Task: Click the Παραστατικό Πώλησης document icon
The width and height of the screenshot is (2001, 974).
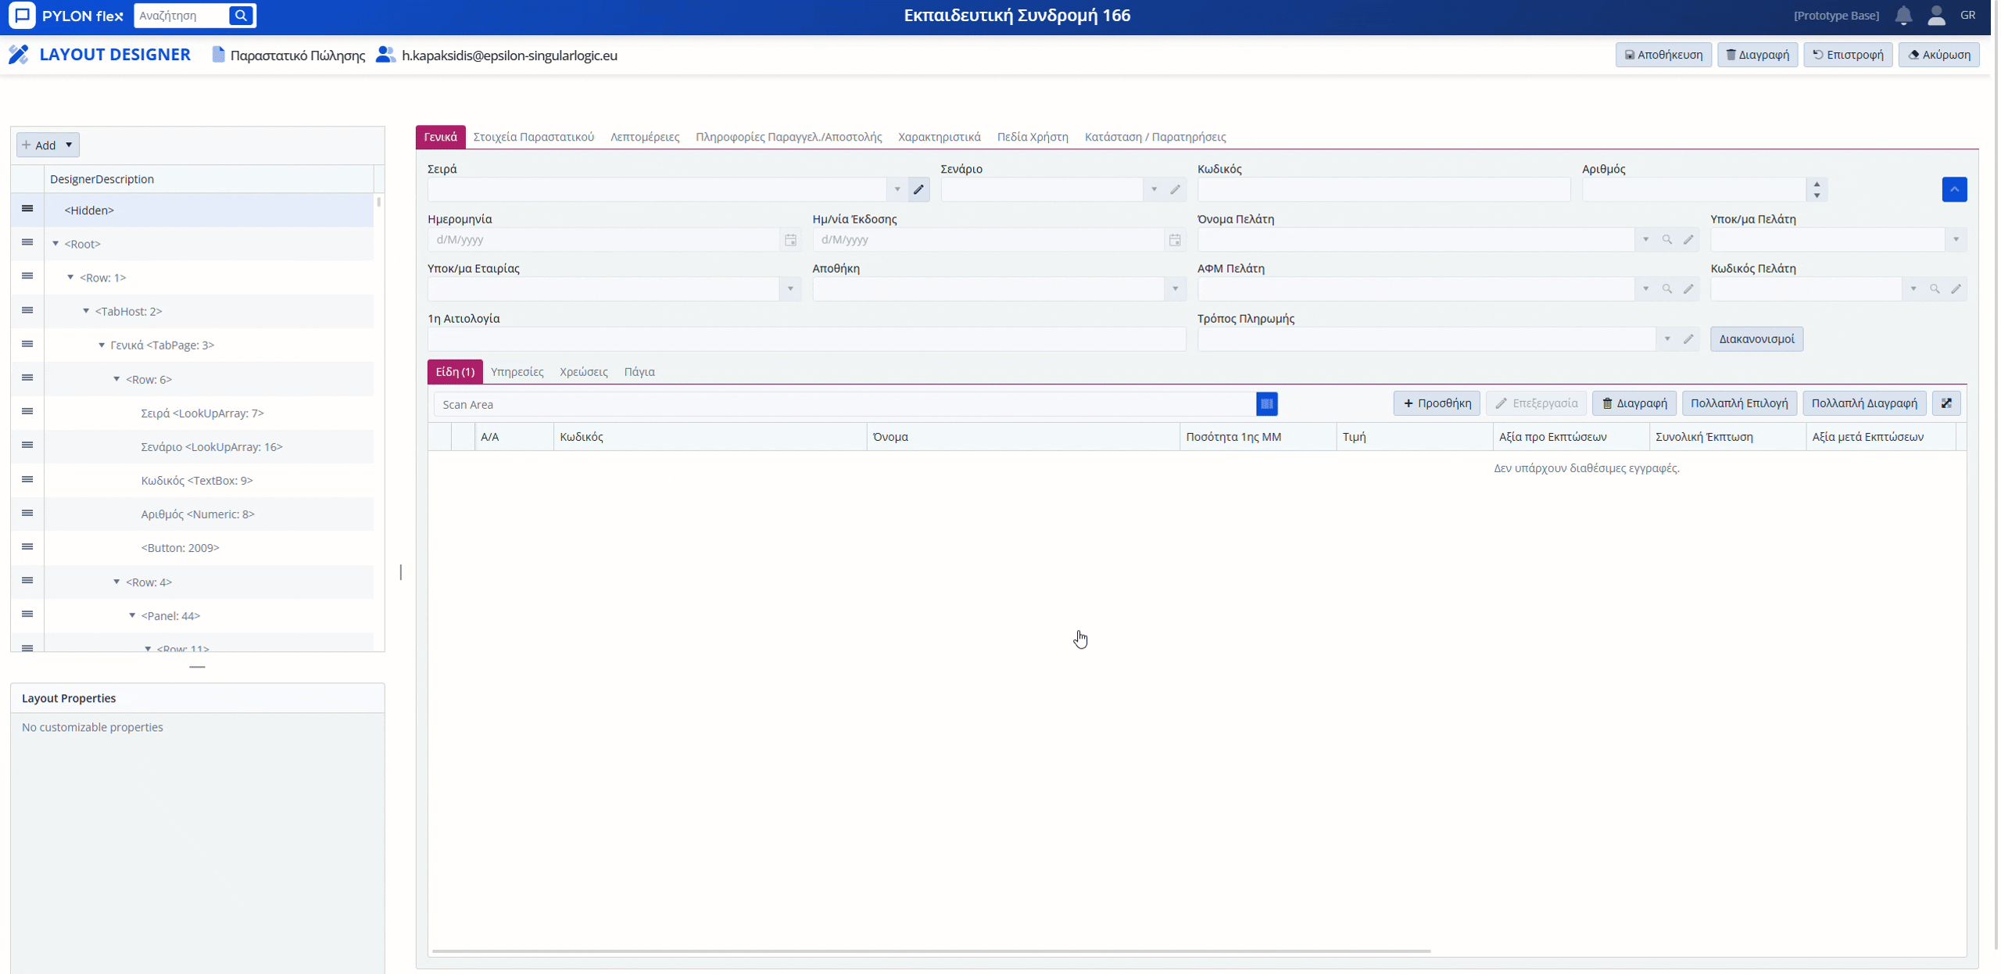Action: (218, 55)
